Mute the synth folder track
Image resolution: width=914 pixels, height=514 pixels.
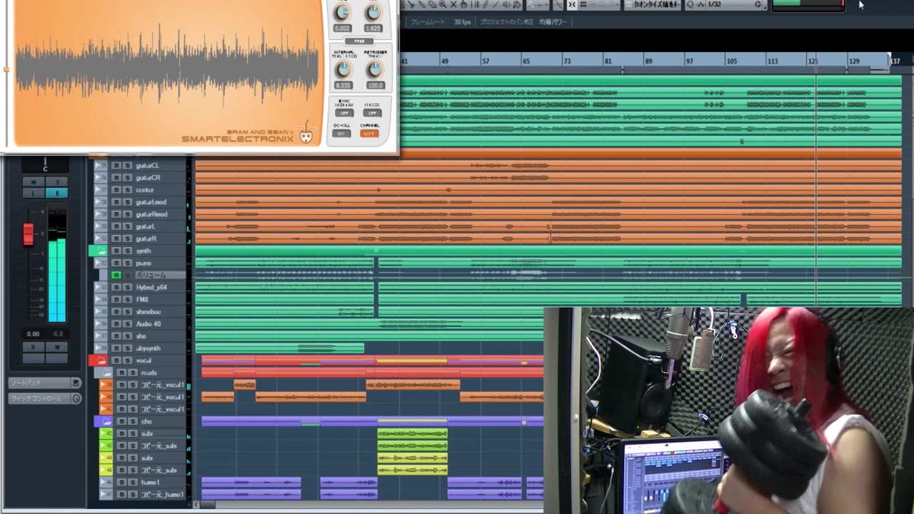pyautogui.click(x=116, y=251)
